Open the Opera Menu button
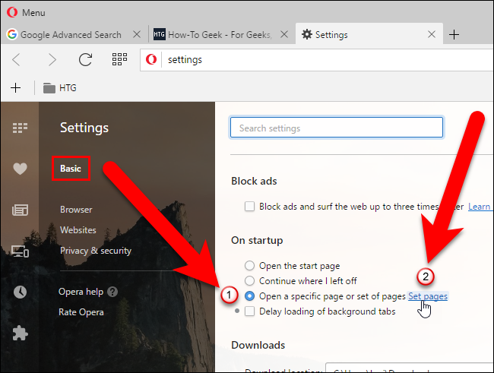This screenshot has width=494, height=373. tap(26, 12)
